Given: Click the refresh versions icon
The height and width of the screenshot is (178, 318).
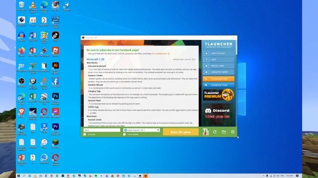Looking at the screenshot, I should pos(215,132).
